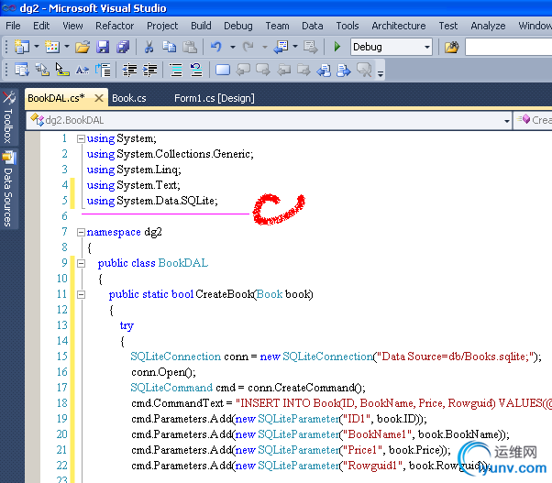Click the Copy icon in the toolbar

pos(169,47)
